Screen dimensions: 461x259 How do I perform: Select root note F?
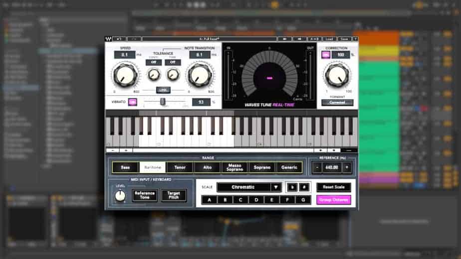287,200
